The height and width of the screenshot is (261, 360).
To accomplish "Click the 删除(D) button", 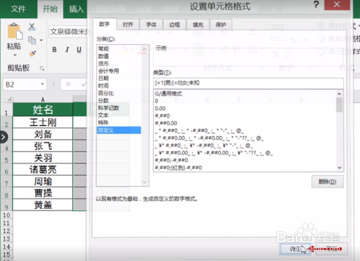I will coord(327,182).
